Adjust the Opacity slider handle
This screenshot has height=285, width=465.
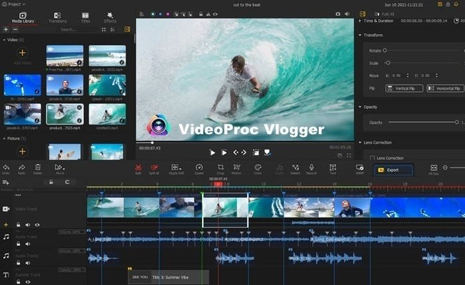click(457, 122)
